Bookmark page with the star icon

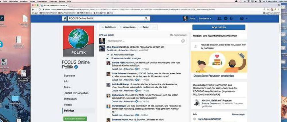click(x=267, y=9)
